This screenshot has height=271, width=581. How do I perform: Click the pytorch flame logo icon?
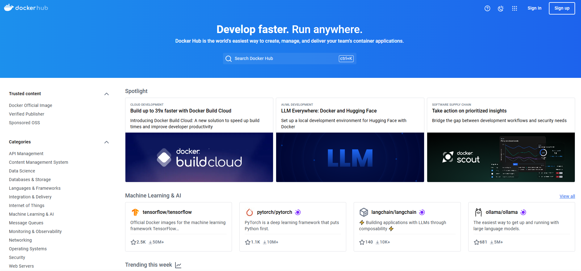click(x=250, y=212)
